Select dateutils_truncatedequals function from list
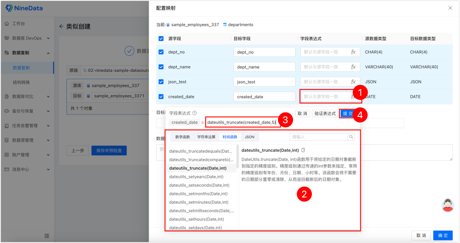 (201, 151)
